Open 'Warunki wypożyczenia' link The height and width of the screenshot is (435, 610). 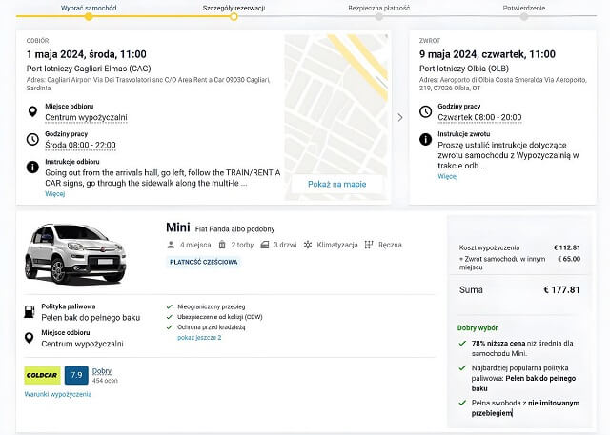point(58,394)
